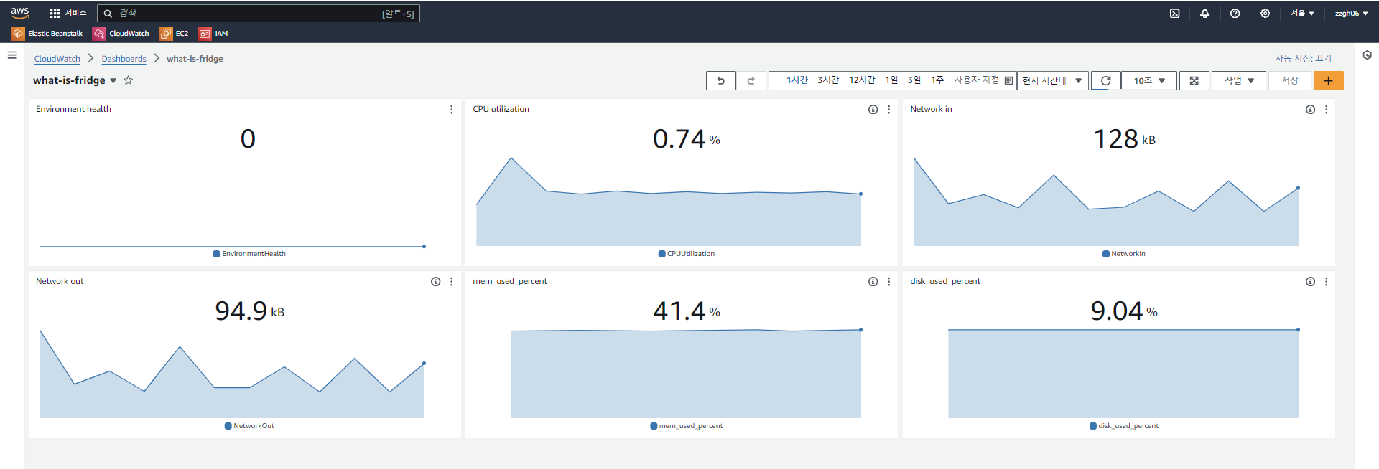Open Network in widget menu
This screenshot has width=1379, height=469.
1326,110
